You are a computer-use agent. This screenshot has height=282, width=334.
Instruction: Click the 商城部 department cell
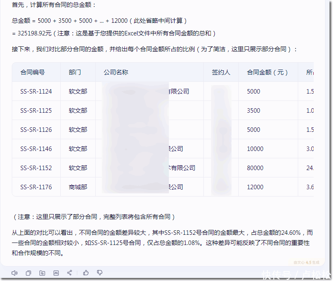(78, 187)
